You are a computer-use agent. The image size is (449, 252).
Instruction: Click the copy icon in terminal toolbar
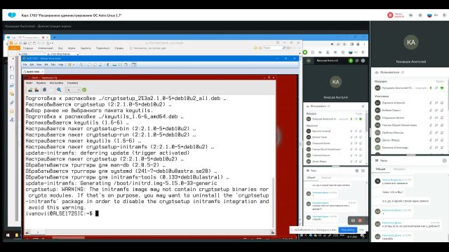pyautogui.click(x=44, y=90)
